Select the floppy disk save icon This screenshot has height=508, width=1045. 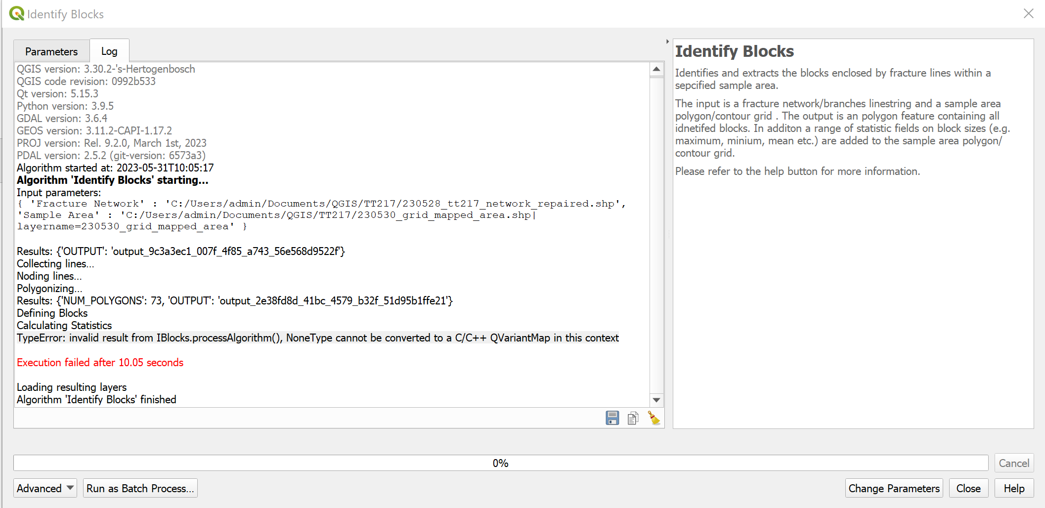click(x=611, y=418)
